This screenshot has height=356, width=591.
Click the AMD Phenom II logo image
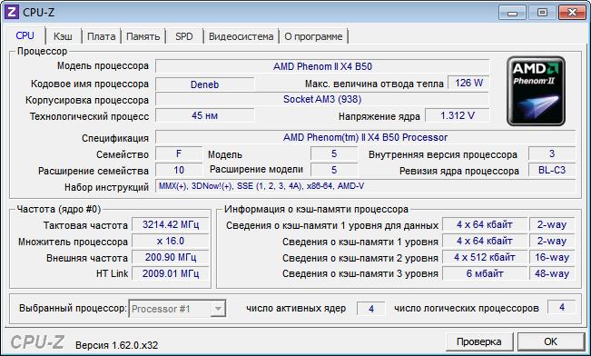[536, 91]
